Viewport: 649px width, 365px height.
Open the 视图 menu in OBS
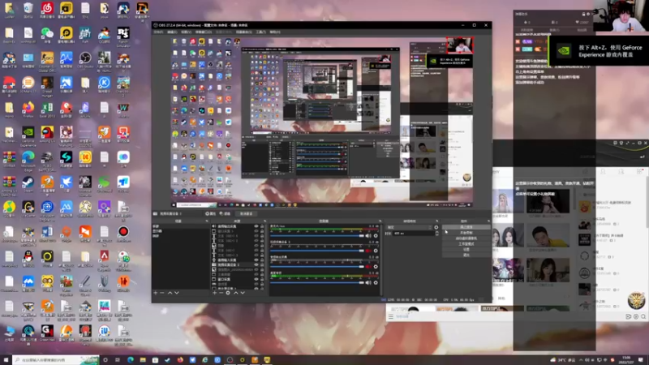(x=187, y=32)
